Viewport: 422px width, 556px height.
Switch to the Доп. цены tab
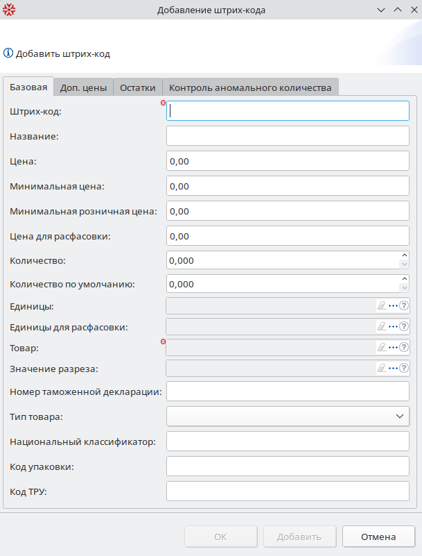[x=83, y=88]
